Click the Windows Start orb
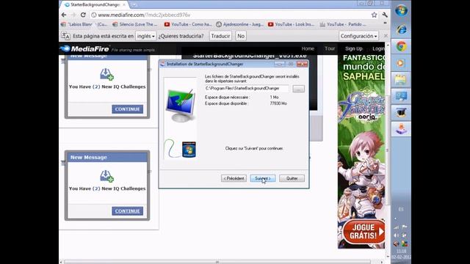The height and width of the screenshot is (264, 470). click(x=401, y=11)
